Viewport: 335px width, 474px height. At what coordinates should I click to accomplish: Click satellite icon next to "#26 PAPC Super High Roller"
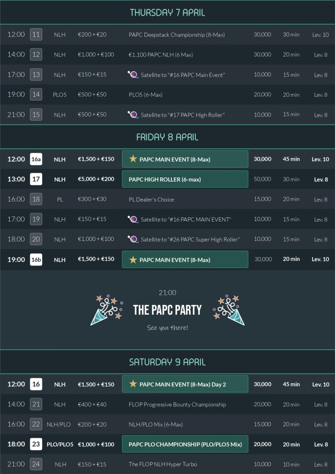tap(133, 239)
